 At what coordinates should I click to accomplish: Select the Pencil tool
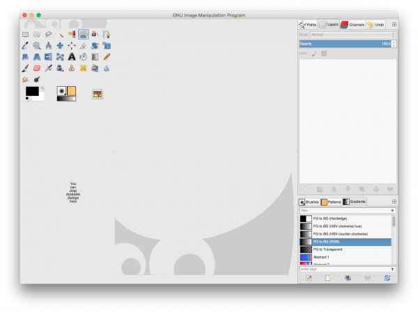coord(107,57)
